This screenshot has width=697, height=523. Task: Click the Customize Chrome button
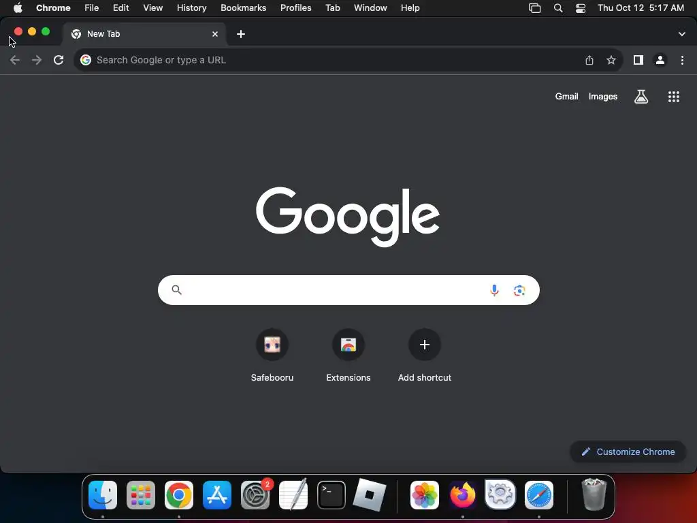tap(628, 452)
